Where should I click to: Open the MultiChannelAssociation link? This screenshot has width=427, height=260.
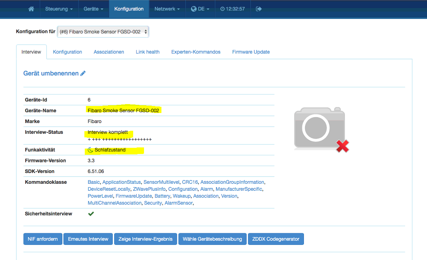[x=115, y=203]
